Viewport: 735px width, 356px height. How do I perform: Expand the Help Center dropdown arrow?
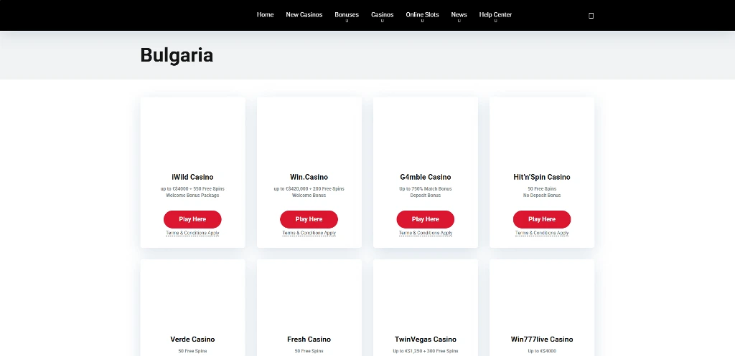(x=495, y=21)
